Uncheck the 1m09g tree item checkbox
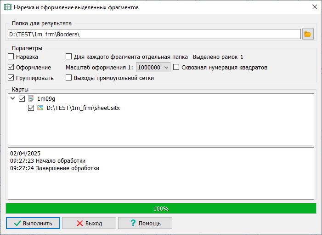The image size is (322, 235). [x=22, y=98]
